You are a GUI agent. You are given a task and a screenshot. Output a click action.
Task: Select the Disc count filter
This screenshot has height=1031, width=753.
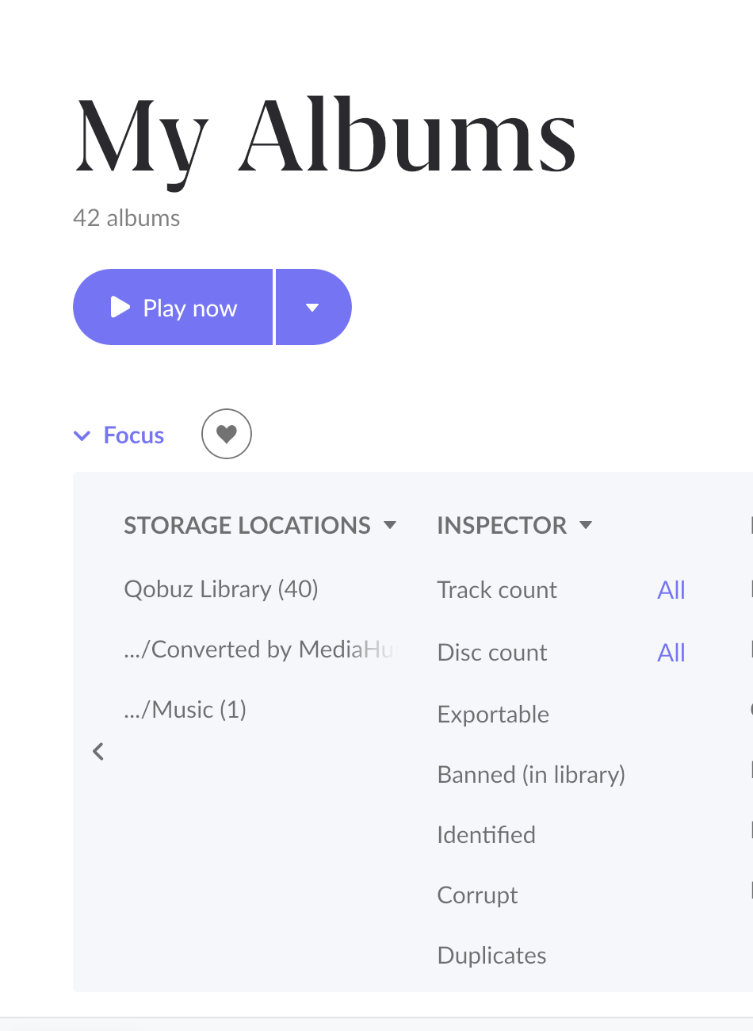[492, 653]
